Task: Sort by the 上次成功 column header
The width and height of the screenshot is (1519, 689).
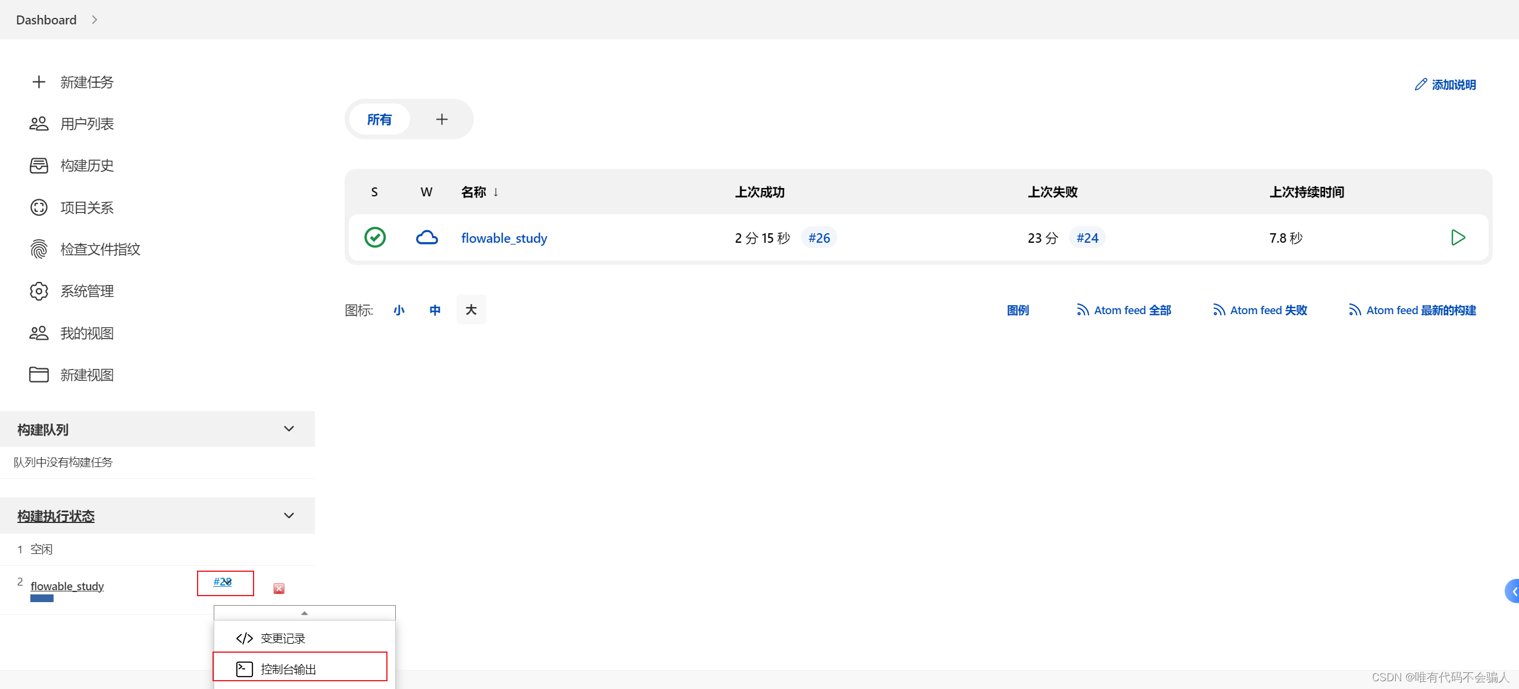Action: tap(760, 192)
